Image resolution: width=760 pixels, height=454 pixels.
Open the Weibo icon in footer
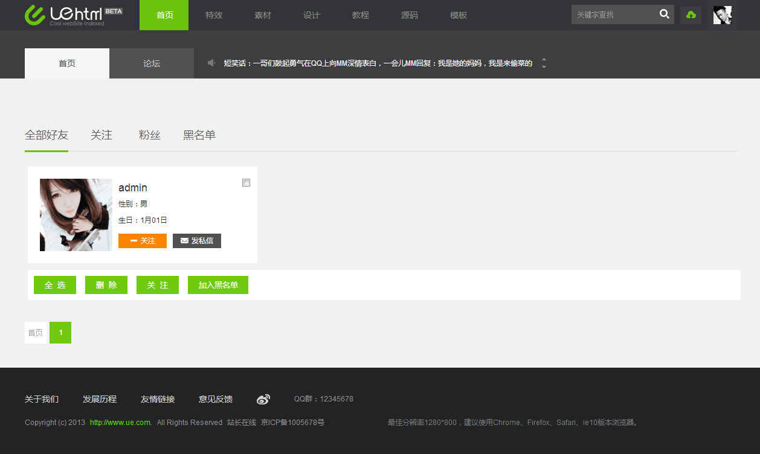tap(263, 399)
